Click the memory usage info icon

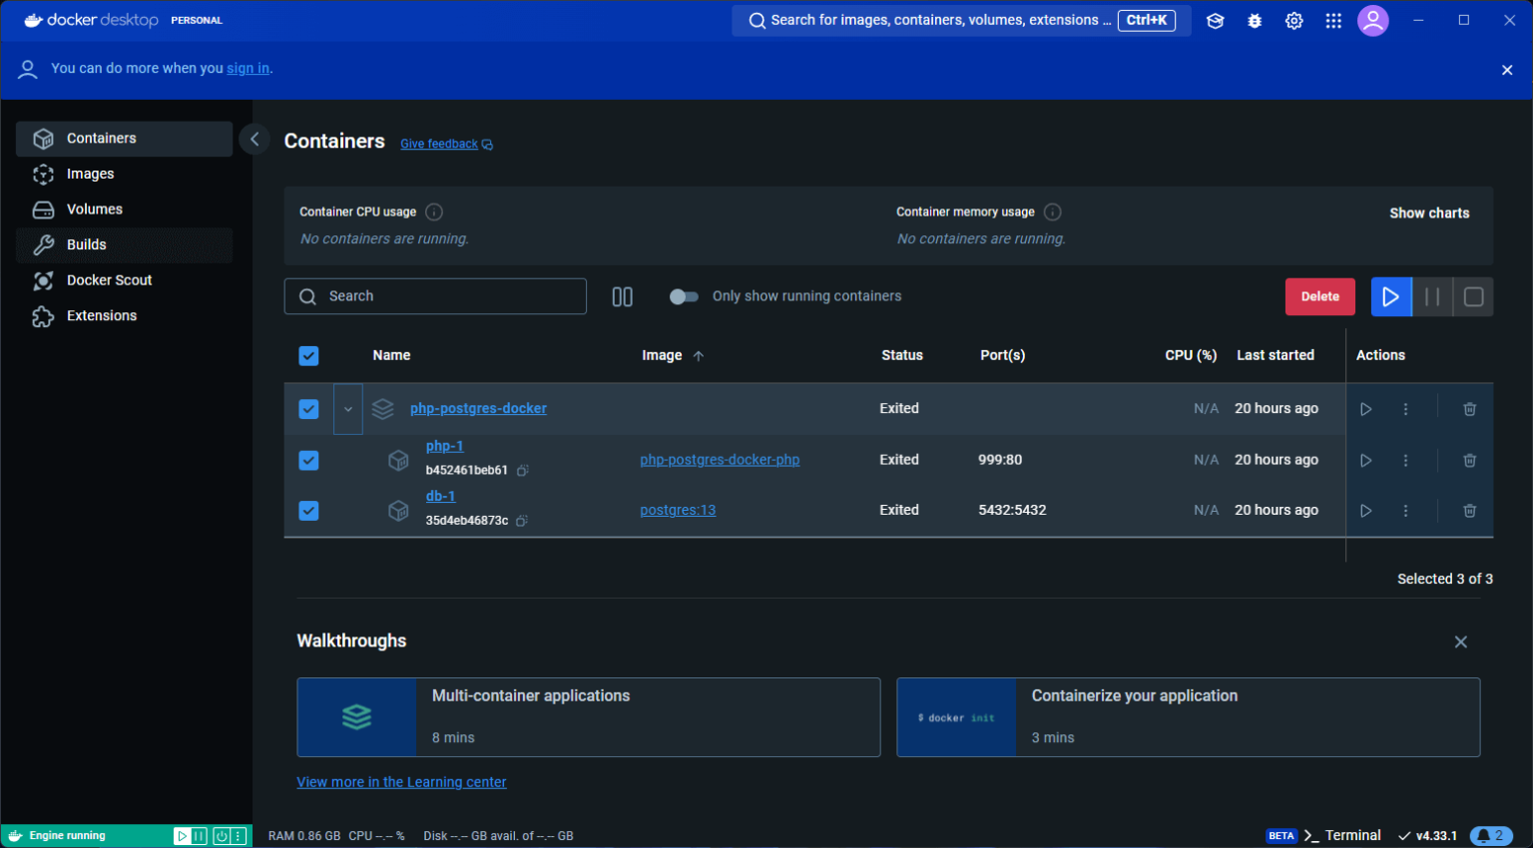1053,212
